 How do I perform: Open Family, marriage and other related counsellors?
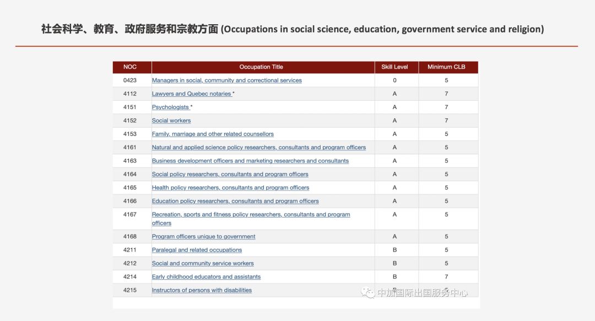(213, 134)
